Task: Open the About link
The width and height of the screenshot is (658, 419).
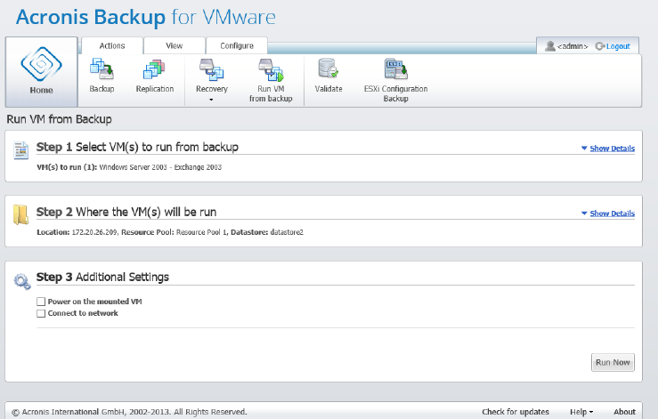Action: tap(624, 412)
